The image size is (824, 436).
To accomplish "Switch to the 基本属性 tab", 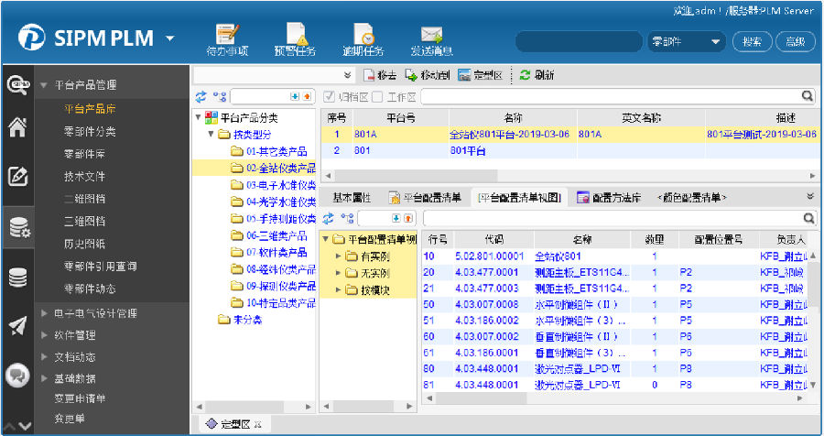I will click(x=351, y=197).
